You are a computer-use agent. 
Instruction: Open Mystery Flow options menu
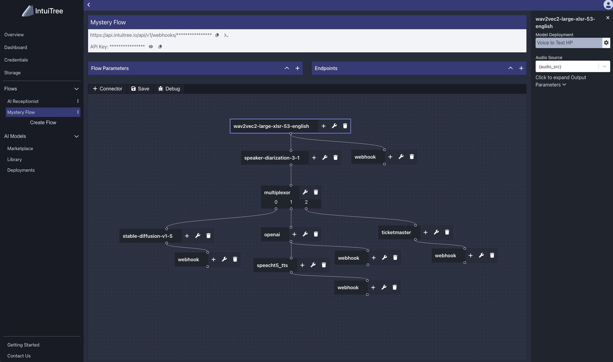coord(78,112)
